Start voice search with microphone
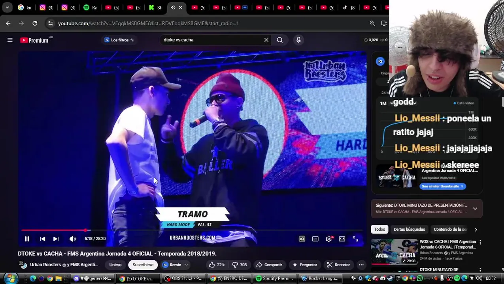The image size is (504, 284). [x=298, y=40]
